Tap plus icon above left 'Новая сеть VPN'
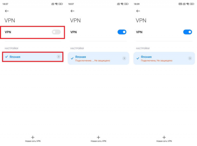The height and width of the screenshot is (146, 197). [x=33, y=137]
